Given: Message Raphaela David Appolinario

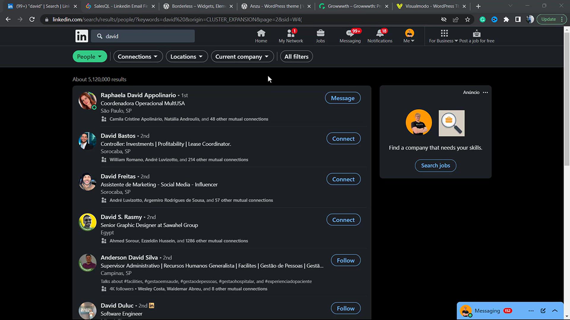Looking at the screenshot, I should (343, 98).
